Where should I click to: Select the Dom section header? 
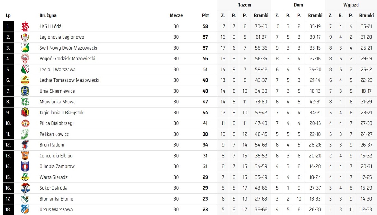point(298,5)
